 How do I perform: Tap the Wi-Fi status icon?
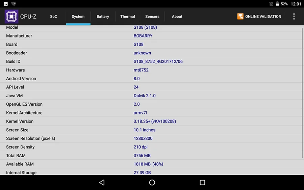(14, 4)
